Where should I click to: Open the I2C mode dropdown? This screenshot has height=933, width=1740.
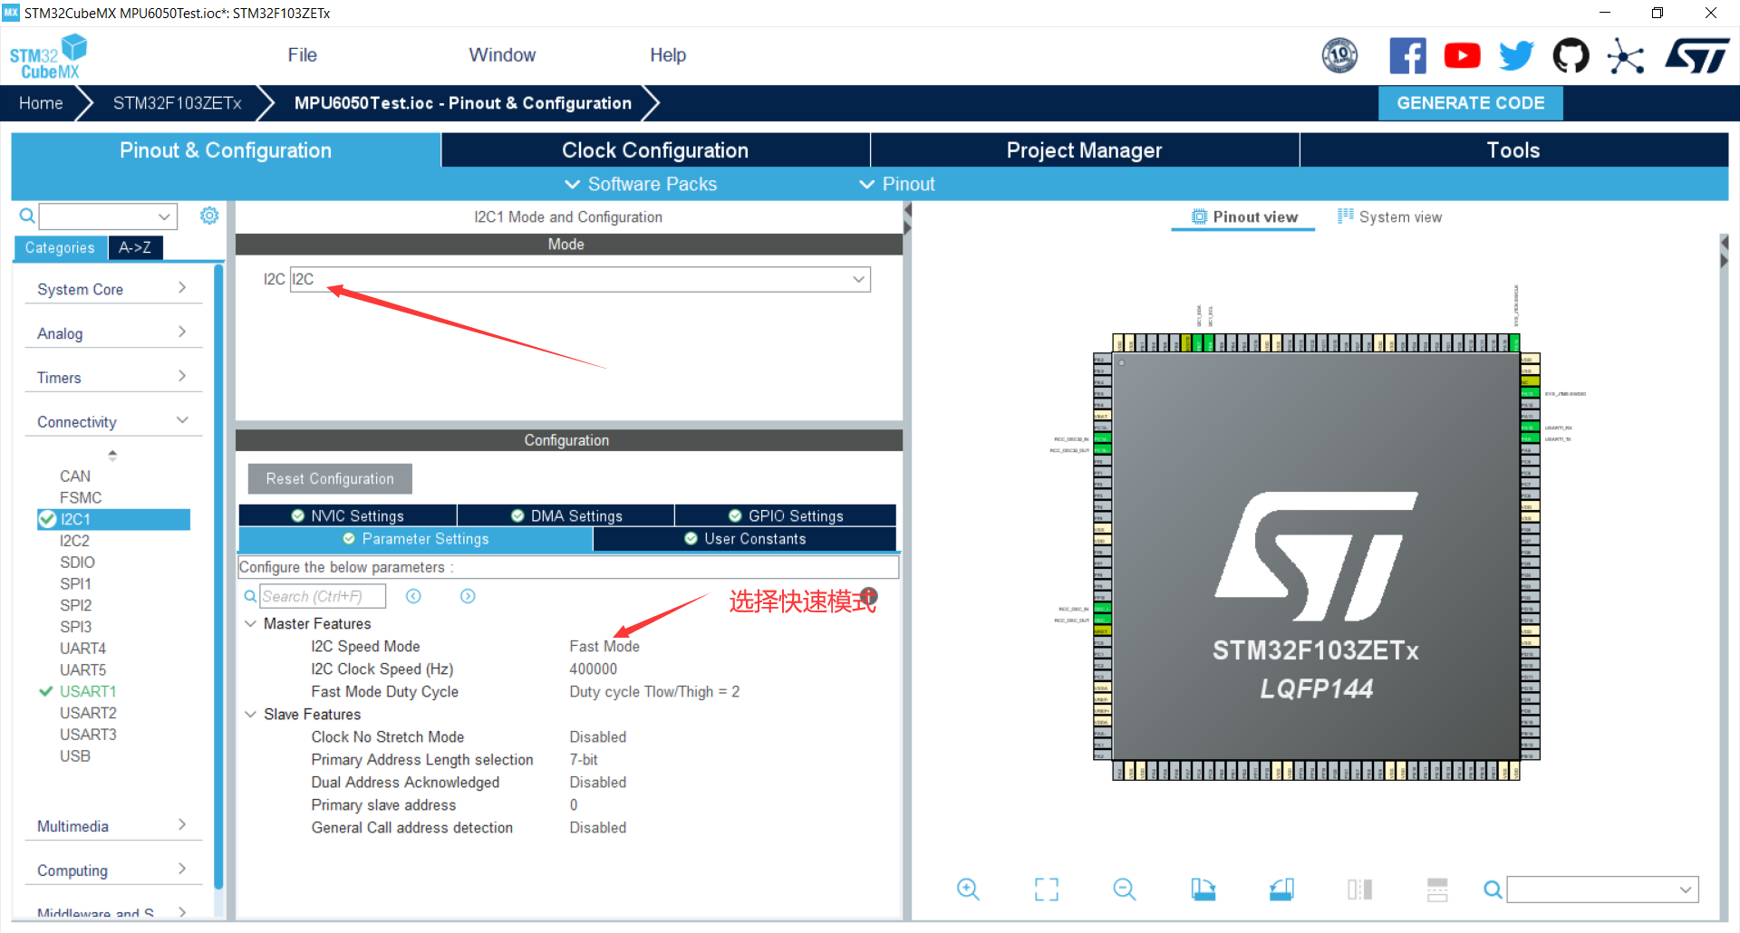(857, 279)
